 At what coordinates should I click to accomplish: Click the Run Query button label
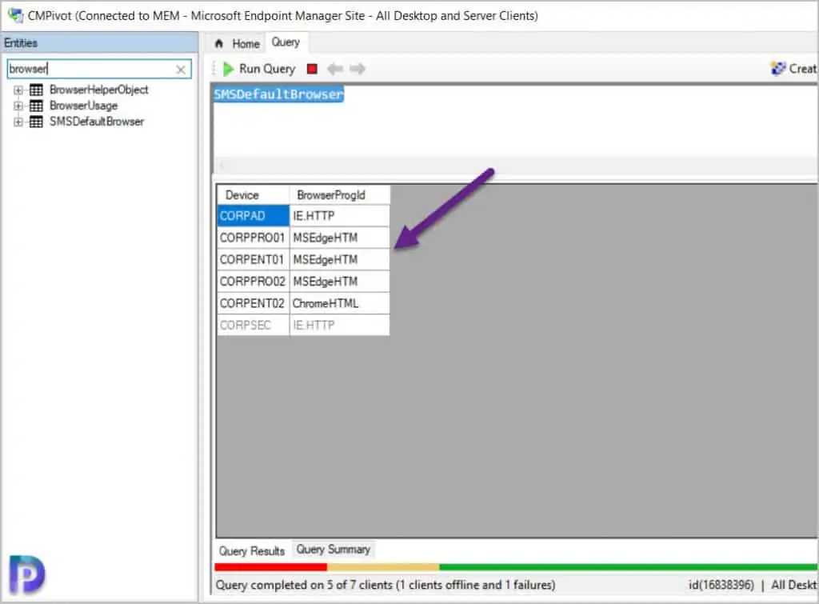(x=267, y=69)
